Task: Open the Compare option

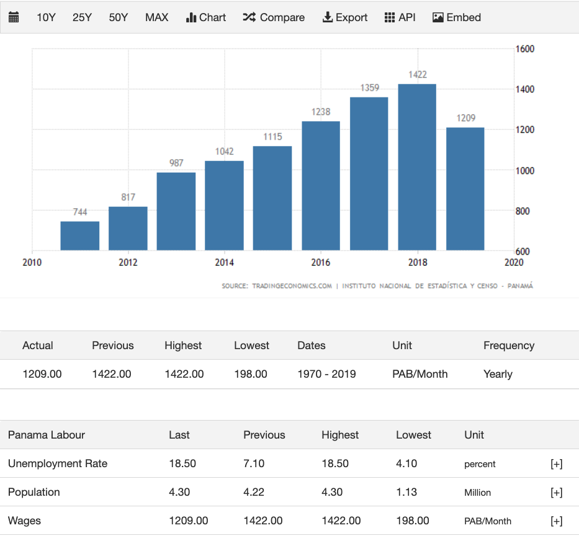Action: [x=274, y=17]
